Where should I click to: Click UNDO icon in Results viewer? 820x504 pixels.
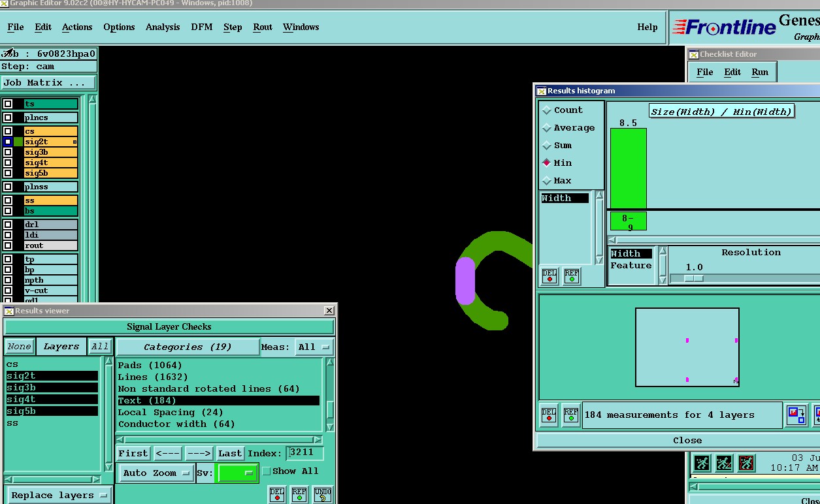click(323, 495)
